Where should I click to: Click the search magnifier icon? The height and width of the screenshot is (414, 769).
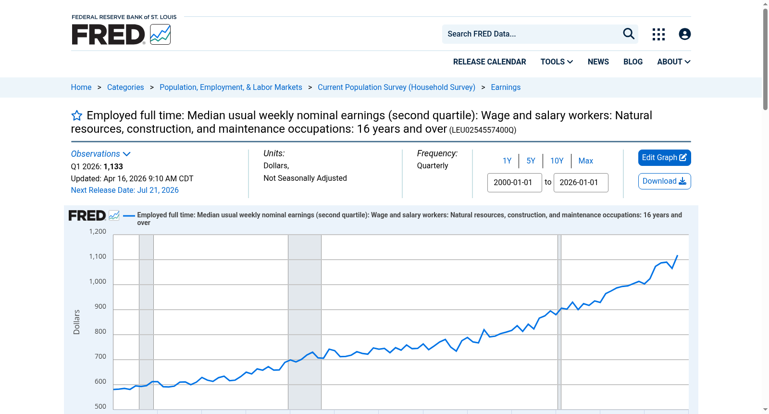tap(629, 34)
